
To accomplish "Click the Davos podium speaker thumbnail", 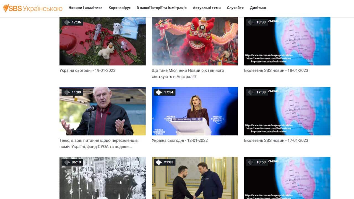I will [x=195, y=111].
